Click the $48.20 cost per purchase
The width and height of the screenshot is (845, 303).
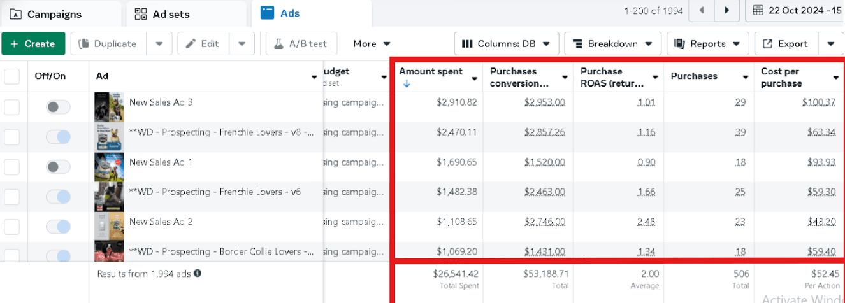point(822,222)
